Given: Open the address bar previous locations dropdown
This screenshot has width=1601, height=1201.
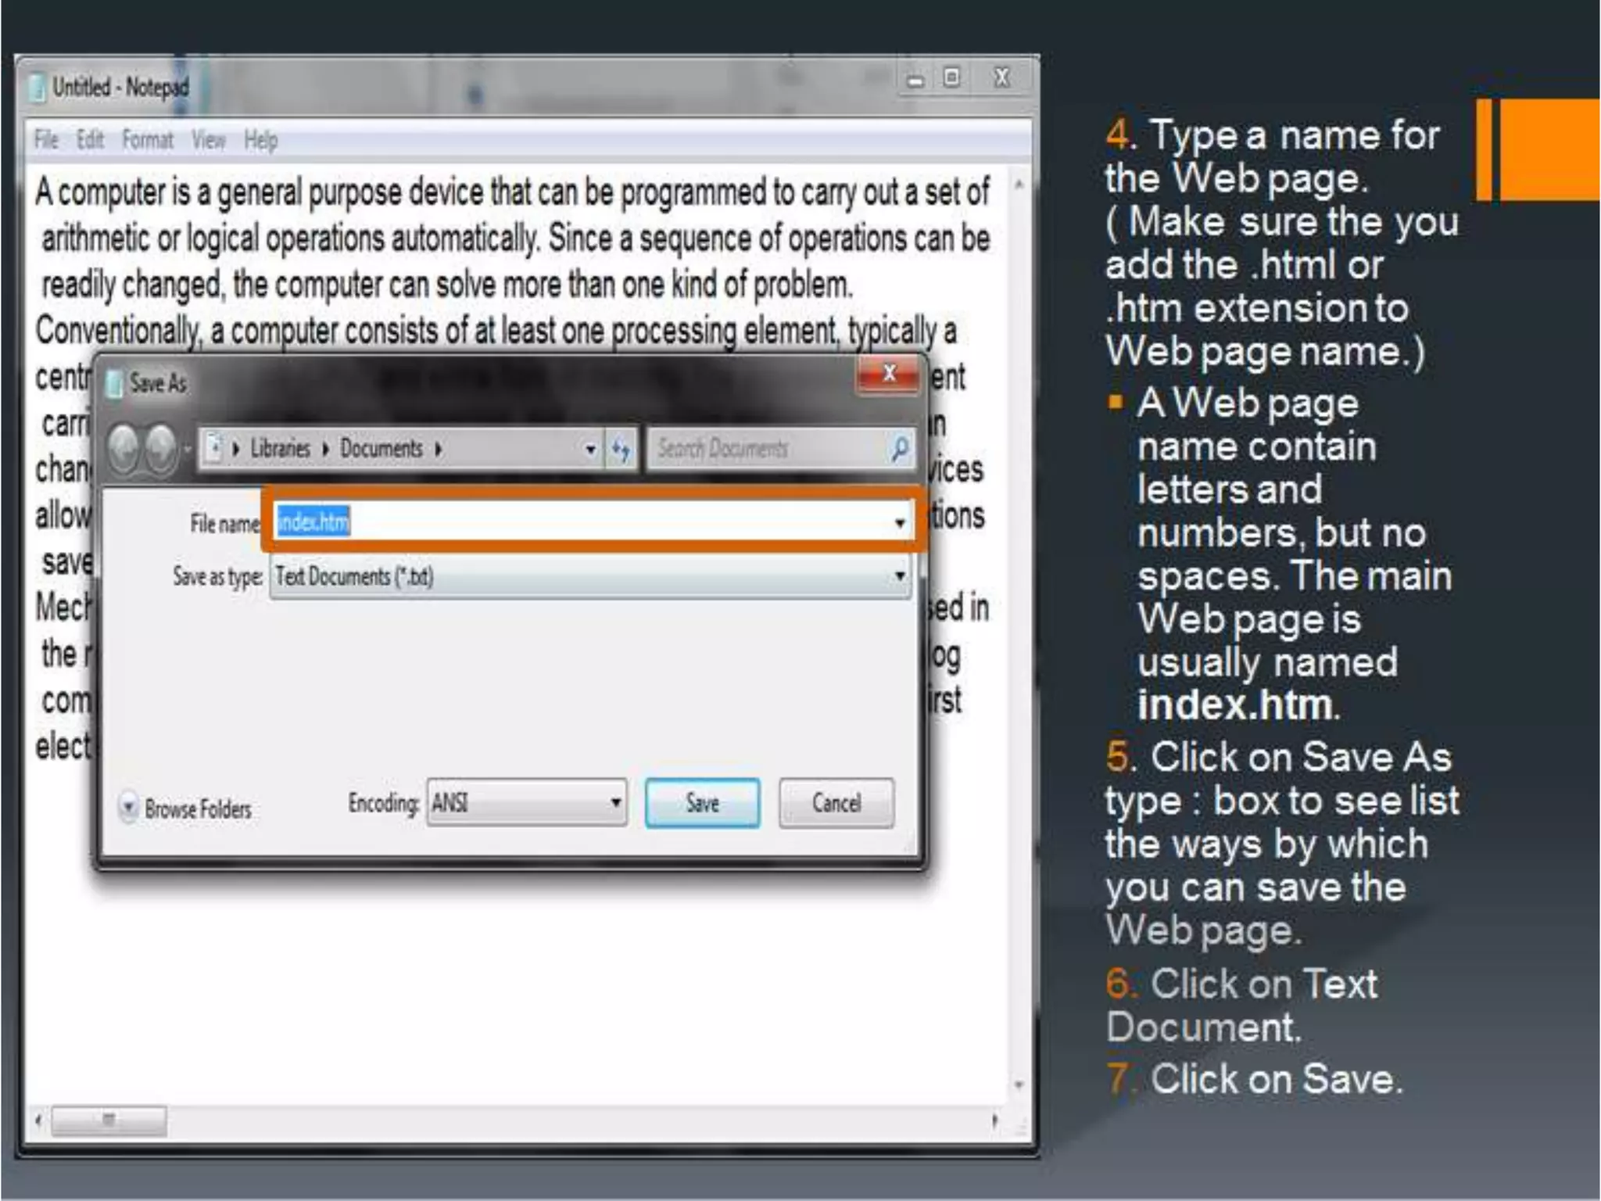Looking at the screenshot, I should click(x=590, y=450).
